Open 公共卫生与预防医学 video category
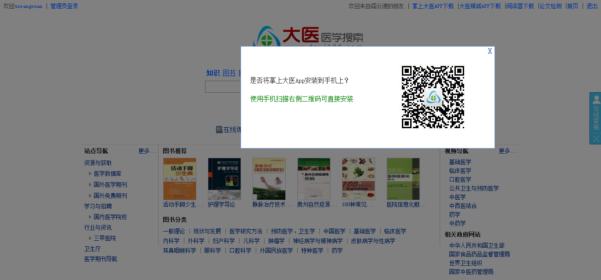Screen dimensions: 601x280 click(x=474, y=188)
